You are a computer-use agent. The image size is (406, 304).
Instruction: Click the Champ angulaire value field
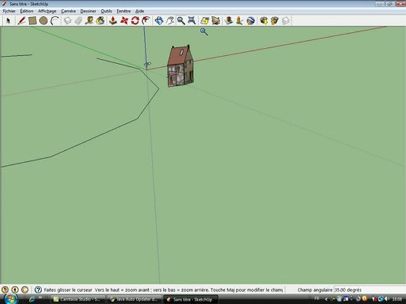tap(369, 290)
